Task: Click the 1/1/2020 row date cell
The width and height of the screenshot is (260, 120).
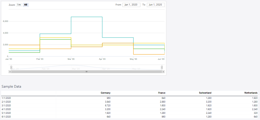Action: click(6, 98)
